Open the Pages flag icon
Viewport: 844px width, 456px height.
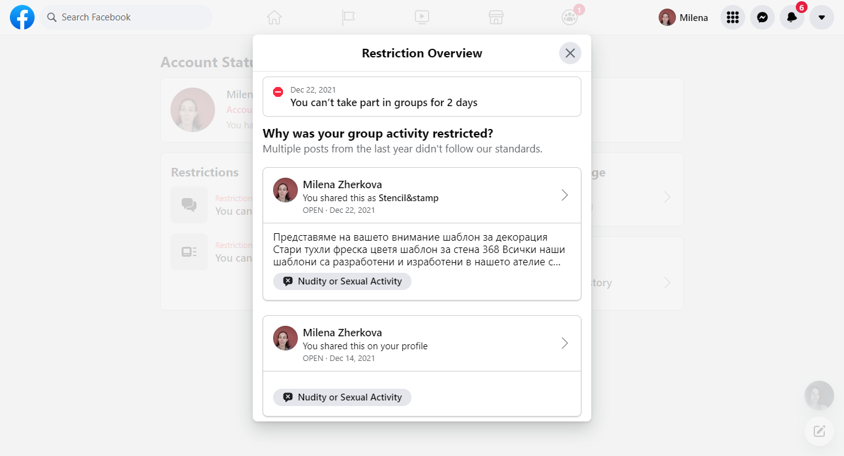348,17
